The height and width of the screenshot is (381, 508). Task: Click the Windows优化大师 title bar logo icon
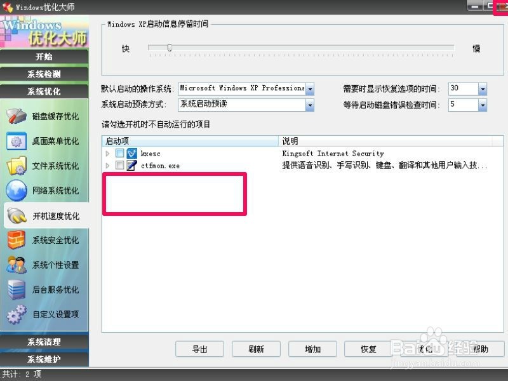(x=8, y=7)
